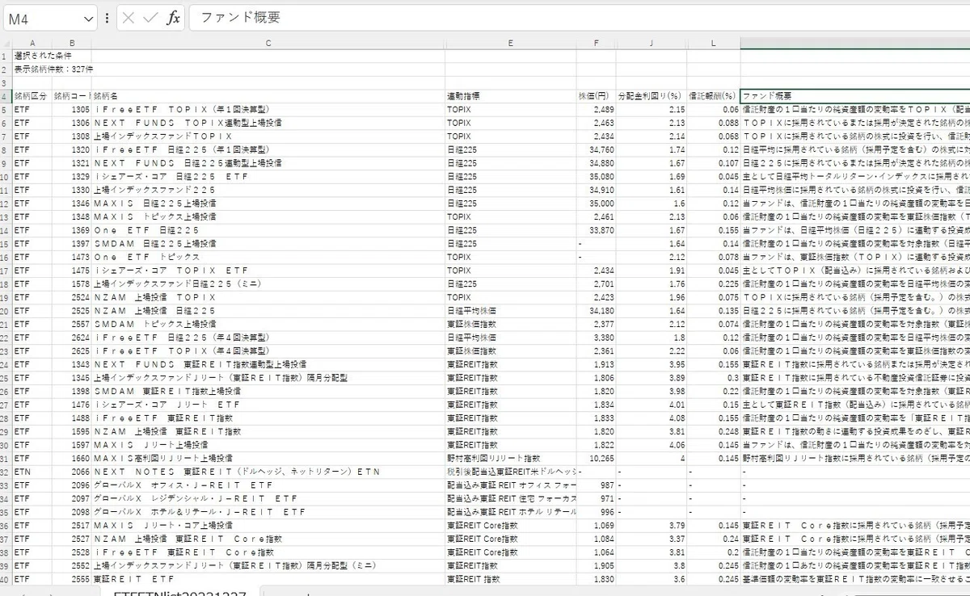Click the Enter checkmark icon in formula bar
The height and width of the screenshot is (596, 970).
150,18
